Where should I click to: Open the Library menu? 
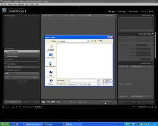click(10, 4)
